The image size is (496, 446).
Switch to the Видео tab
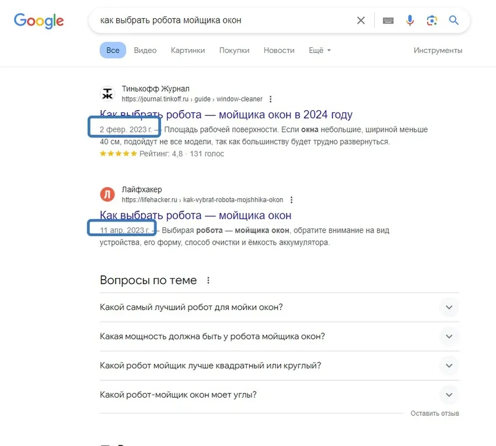coord(145,50)
